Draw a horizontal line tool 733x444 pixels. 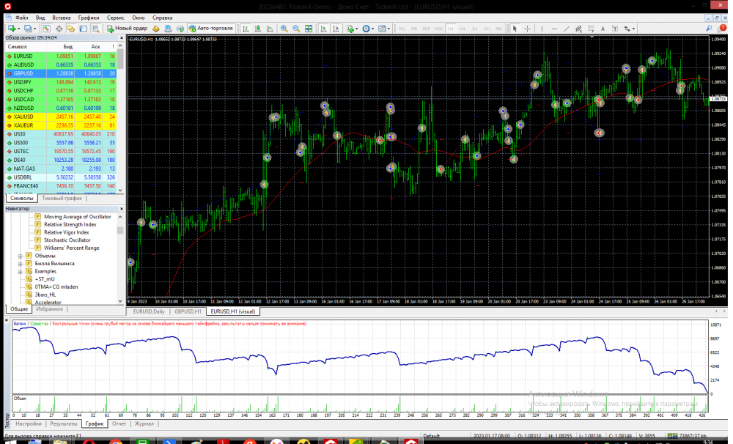point(555,29)
